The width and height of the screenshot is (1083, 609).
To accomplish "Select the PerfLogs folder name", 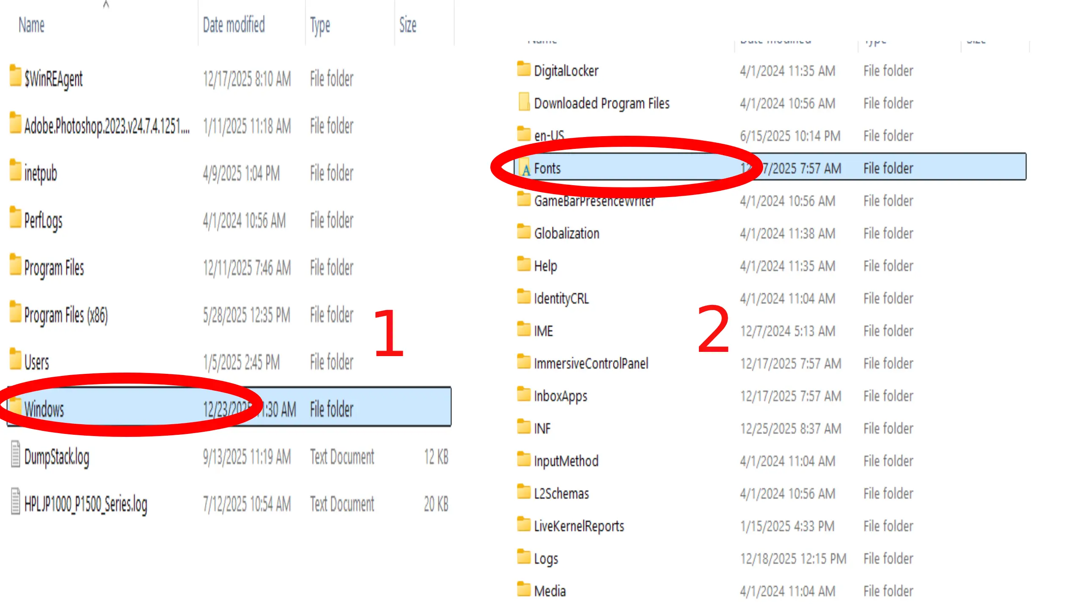I will pyautogui.click(x=43, y=221).
